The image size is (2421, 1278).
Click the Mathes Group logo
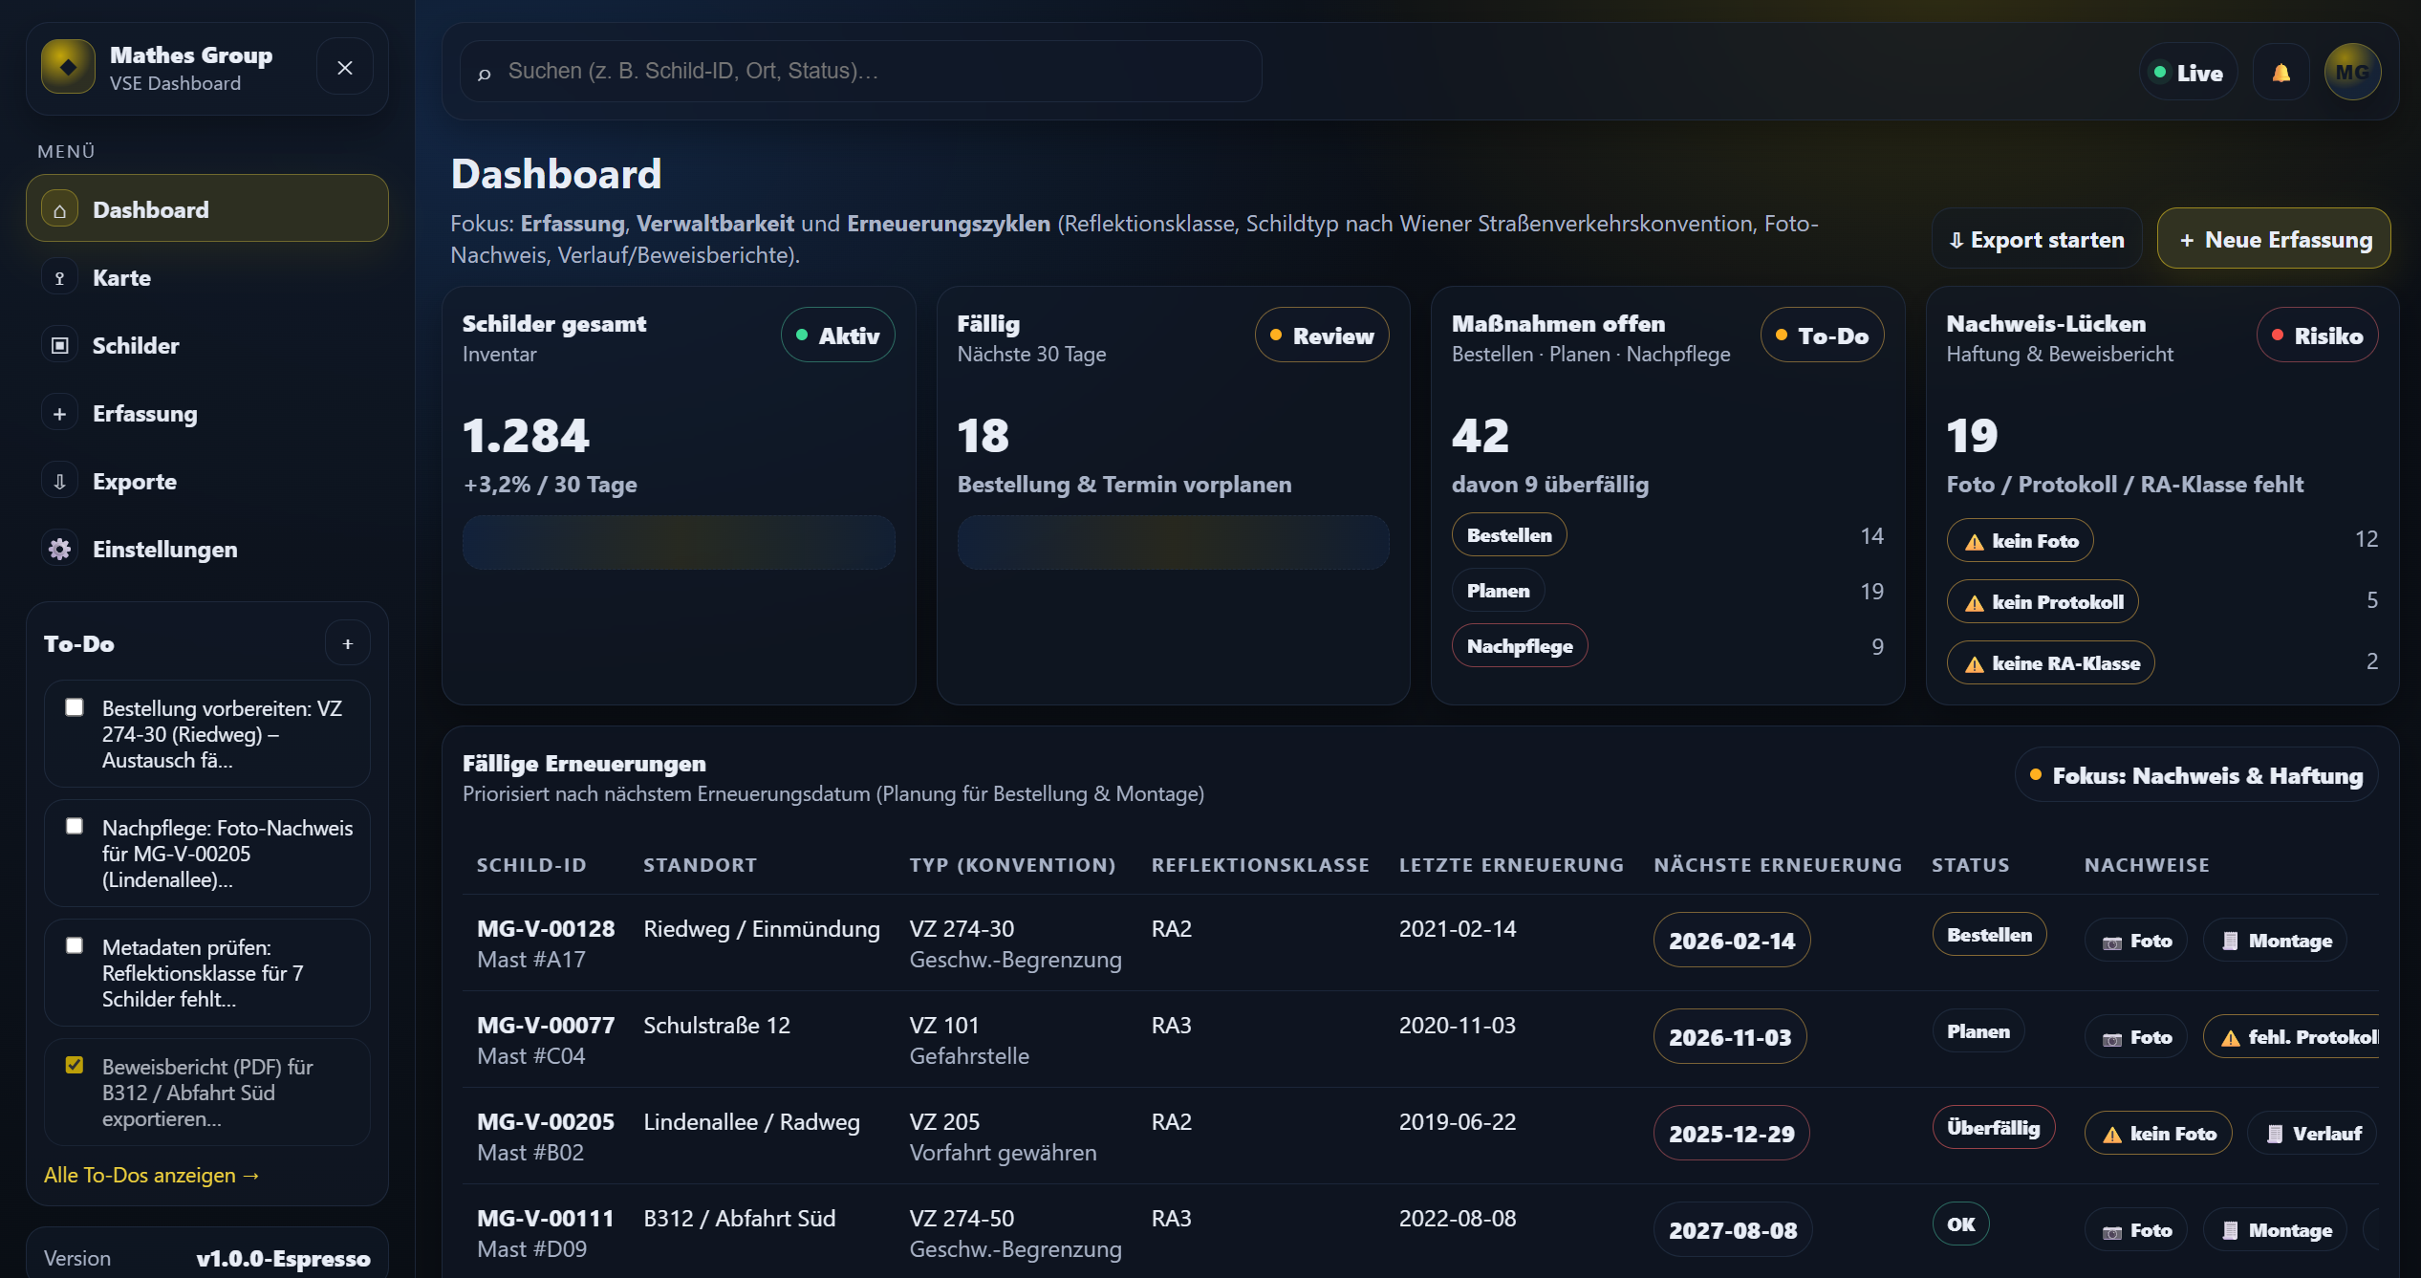[67, 66]
